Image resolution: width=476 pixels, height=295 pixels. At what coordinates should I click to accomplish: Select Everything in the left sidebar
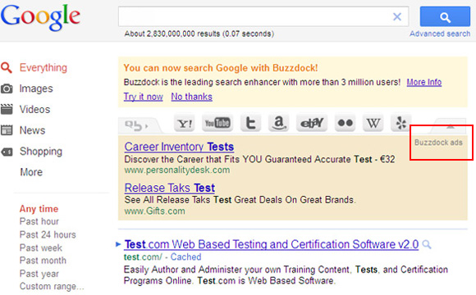point(43,68)
